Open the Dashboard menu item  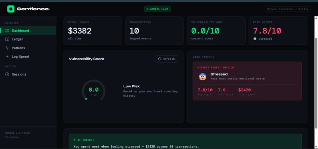coord(28,31)
